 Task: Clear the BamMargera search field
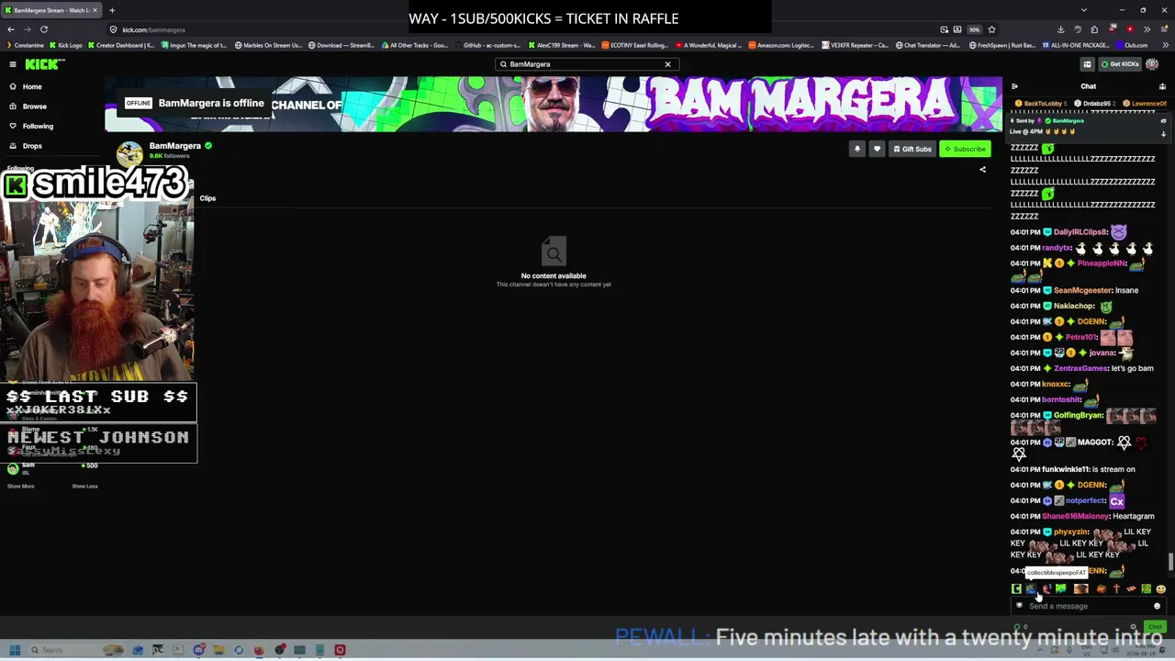tap(667, 64)
